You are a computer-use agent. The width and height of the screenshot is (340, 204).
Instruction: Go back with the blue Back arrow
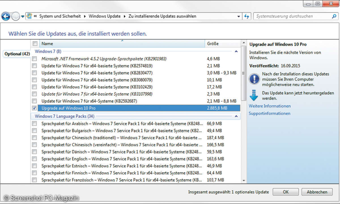(6, 16)
